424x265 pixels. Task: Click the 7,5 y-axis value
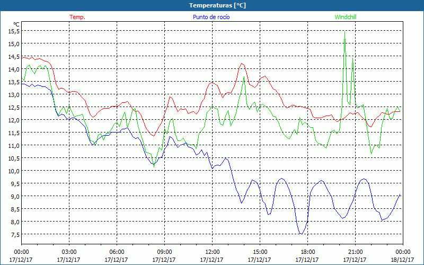pos(15,235)
